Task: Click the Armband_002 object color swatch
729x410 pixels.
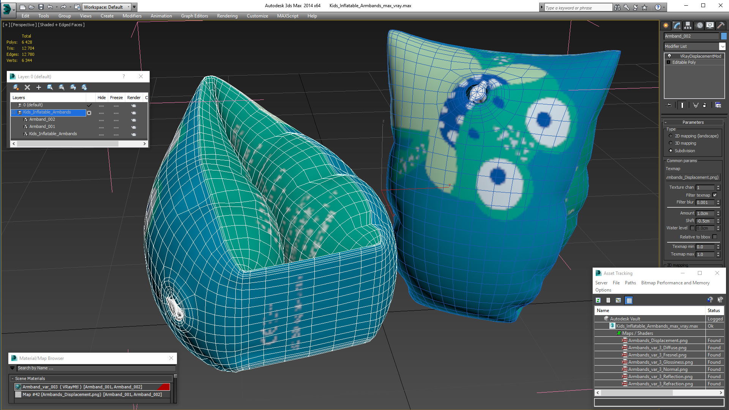Action: tap(724, 36)
